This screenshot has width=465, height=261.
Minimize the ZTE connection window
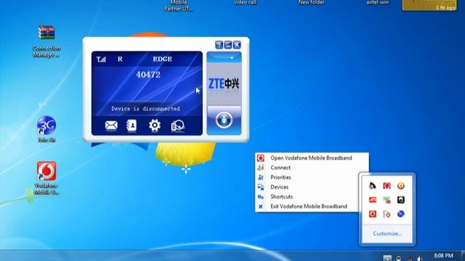point(227,45)
